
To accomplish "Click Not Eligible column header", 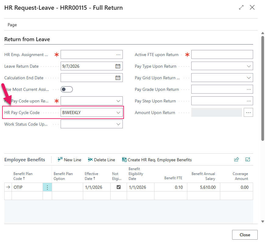I will (117, 176).
